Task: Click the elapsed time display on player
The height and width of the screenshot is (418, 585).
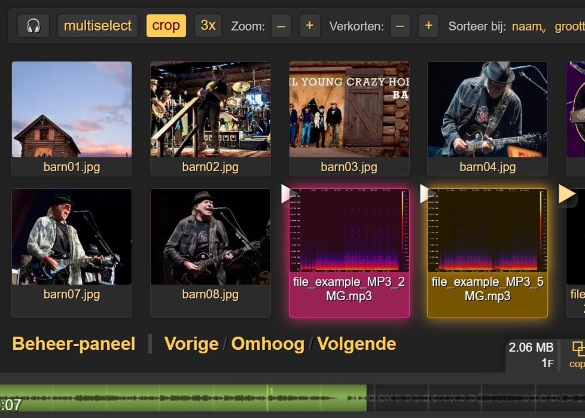Action: (x=10, y=405)
